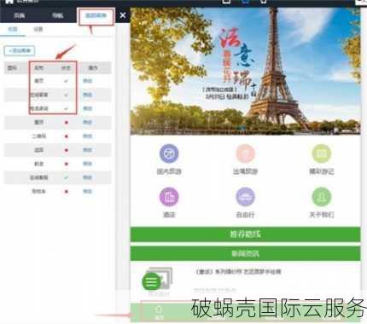The image size is (367, 324).
Task: Open the pink outbound tour circle icon
Action: [x=245, y=153]
